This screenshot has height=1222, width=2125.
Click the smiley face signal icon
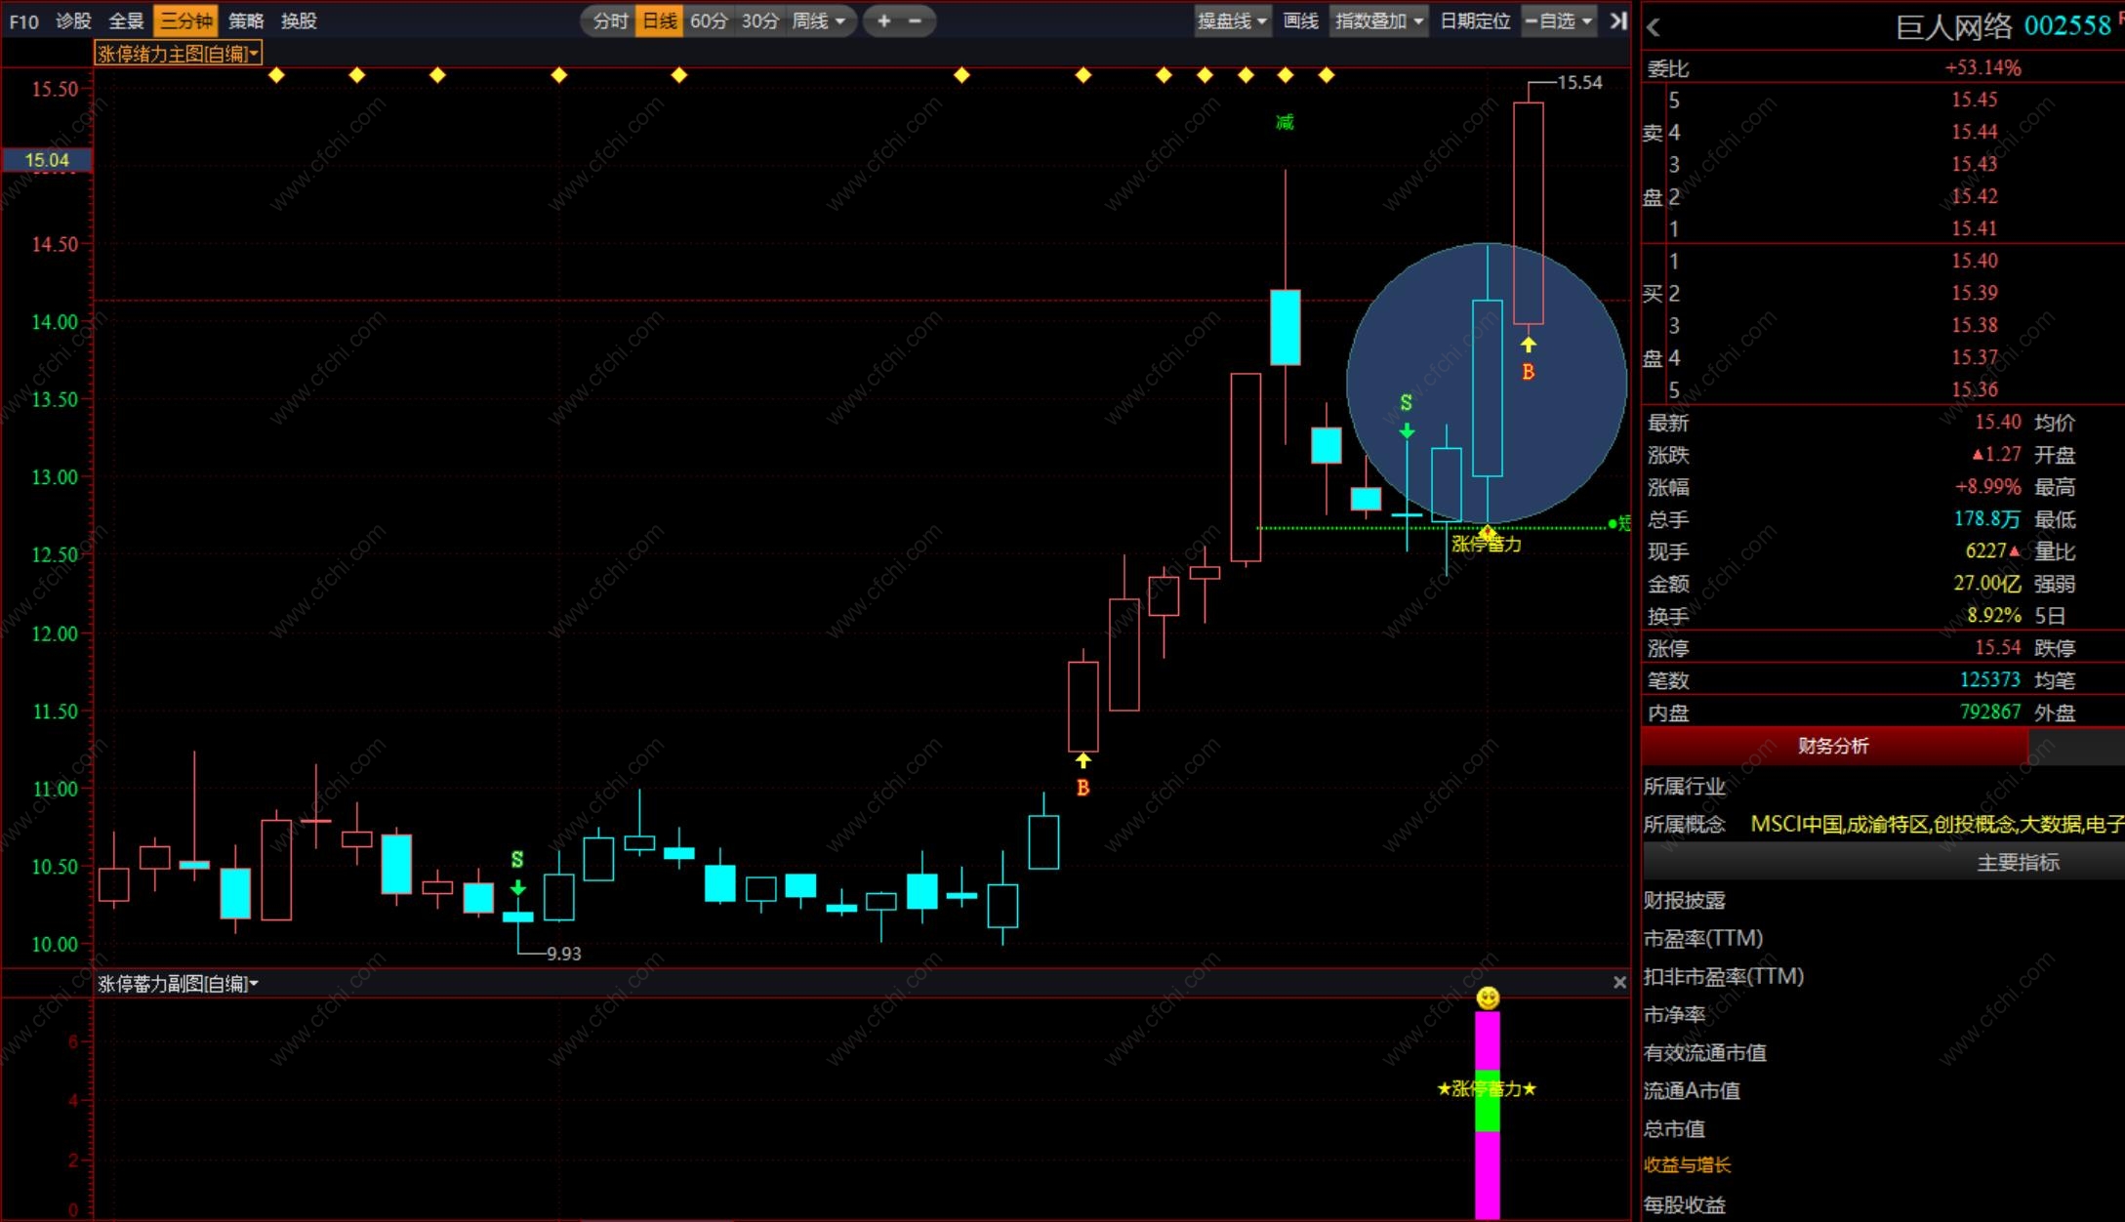coord(1488,998)
